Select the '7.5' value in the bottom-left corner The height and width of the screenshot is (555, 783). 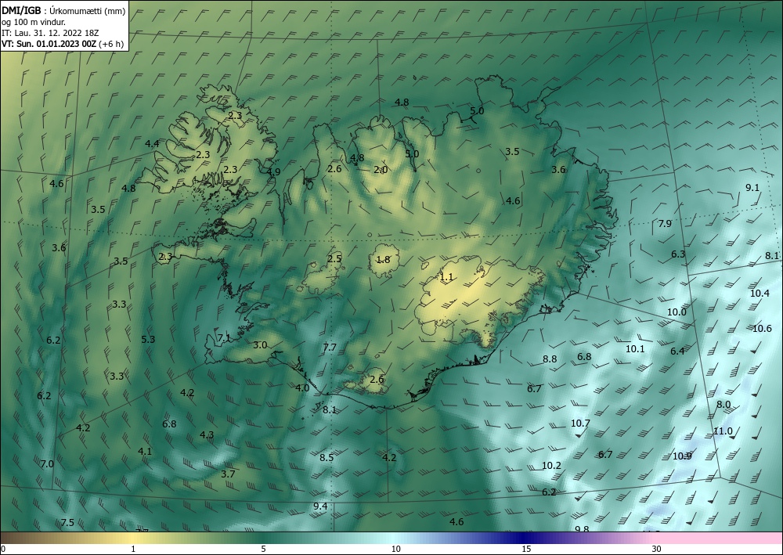[67, 523]
